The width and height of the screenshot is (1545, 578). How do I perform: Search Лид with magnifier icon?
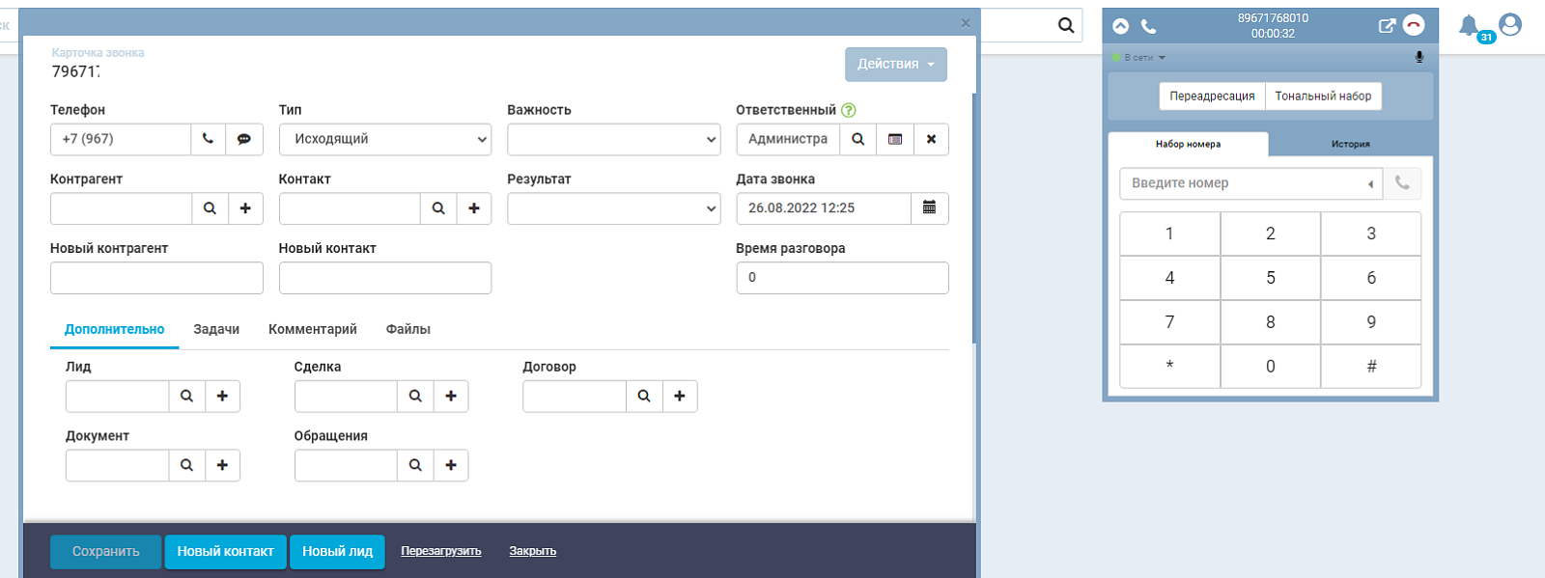(x=186, y=396)
